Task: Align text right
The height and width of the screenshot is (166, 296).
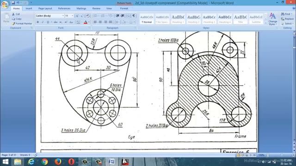Action: click(105, 22)
